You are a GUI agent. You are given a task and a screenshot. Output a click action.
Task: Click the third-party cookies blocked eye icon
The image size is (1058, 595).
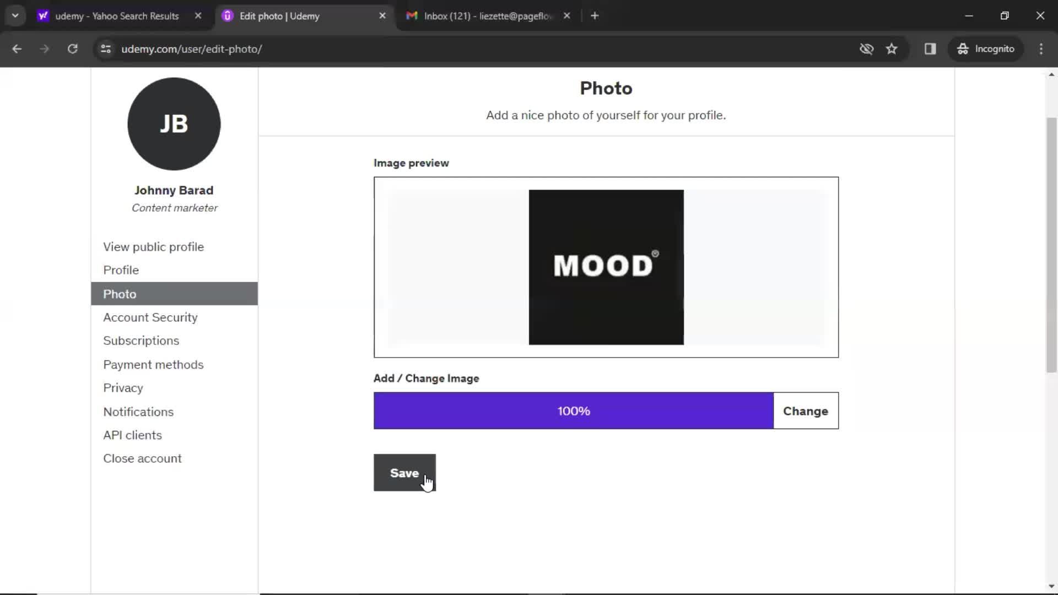pos(866,49)
